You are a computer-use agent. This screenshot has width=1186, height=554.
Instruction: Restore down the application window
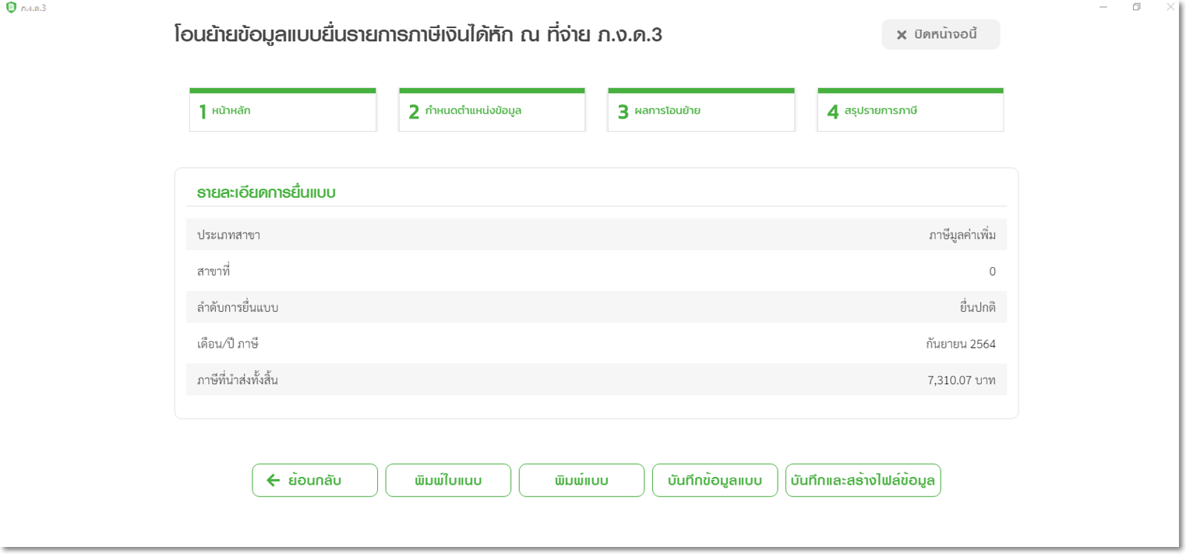click(x=1137, y=7)
